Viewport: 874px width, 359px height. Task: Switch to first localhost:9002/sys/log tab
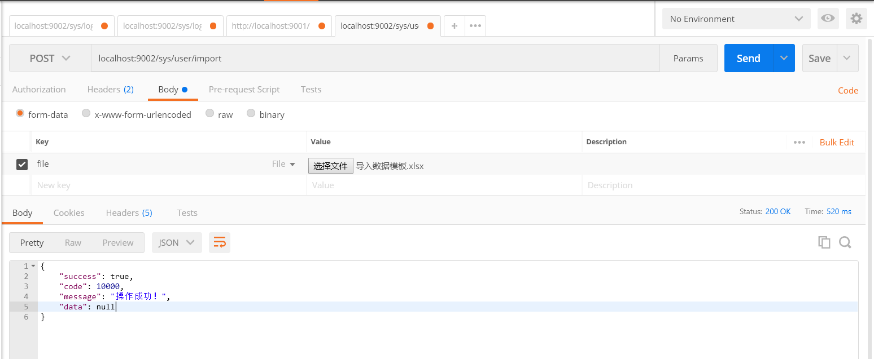(x=62, y=26)
